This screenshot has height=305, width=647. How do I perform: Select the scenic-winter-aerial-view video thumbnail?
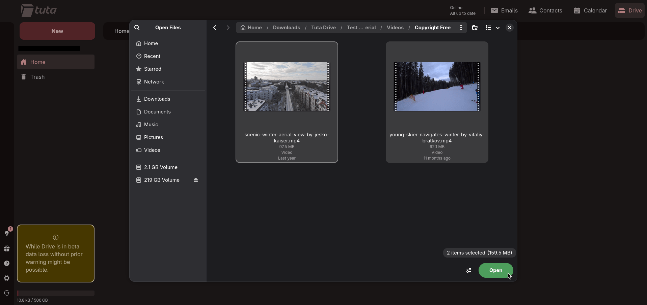tap(287, 87)
